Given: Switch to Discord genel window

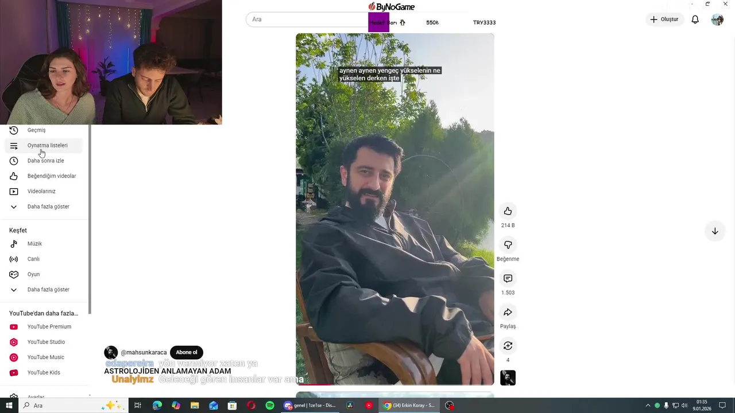Looking at the screenshot, I should coord(310,406).
